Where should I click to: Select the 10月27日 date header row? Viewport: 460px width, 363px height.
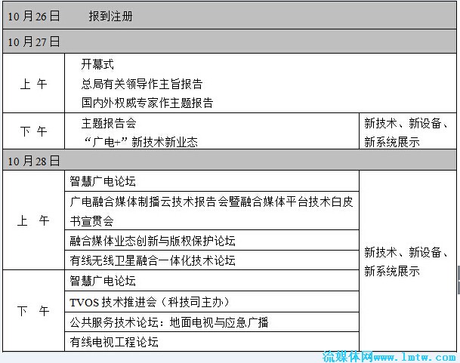coord(35,42)
